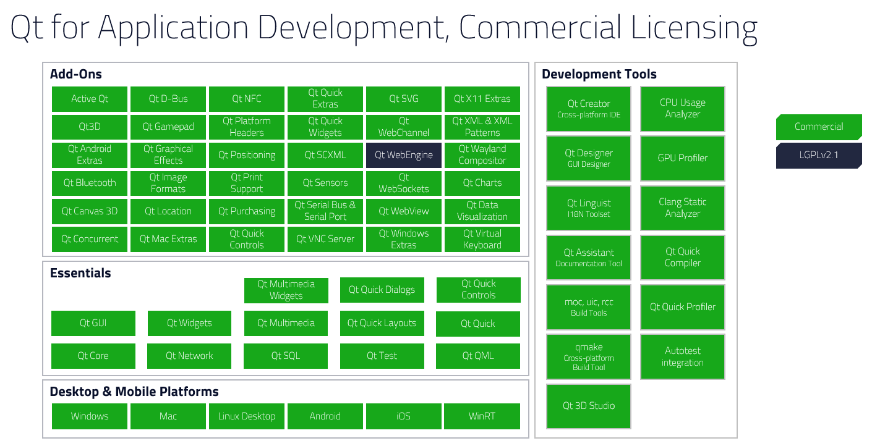The width and height of the screenshot is (872, 446).
Task: Select the Commercial legend swatch
Action: point(818,127)
